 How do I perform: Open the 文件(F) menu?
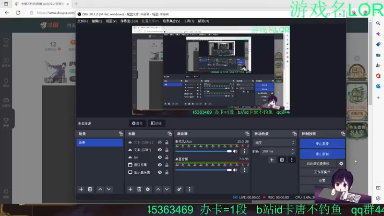83,21
